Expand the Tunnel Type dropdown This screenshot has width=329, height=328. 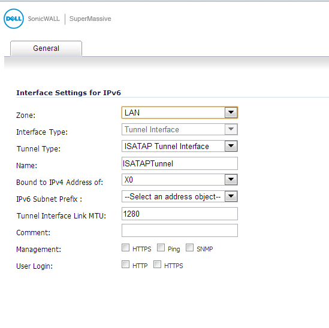coord(231,146)
